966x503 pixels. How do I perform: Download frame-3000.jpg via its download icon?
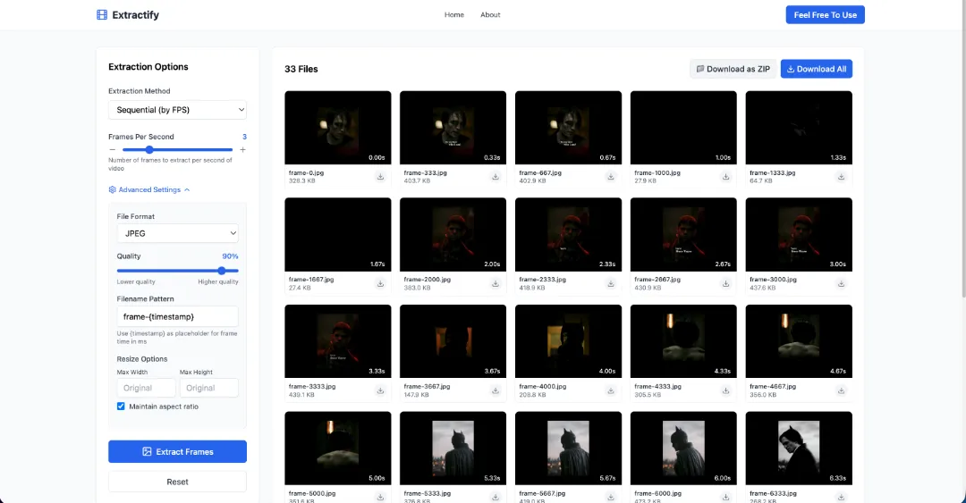click(x=841, y=284)
